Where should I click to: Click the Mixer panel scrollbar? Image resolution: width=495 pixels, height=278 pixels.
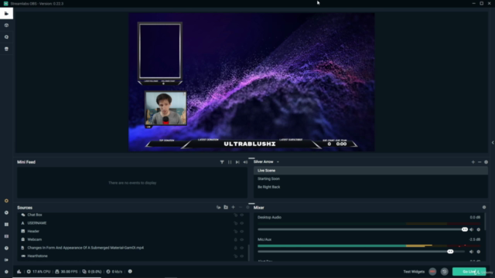click(x=486, y=222)
